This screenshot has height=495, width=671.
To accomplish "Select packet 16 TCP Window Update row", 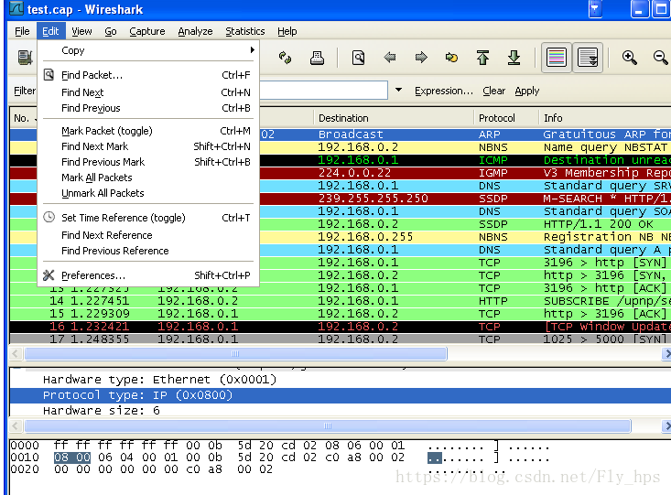I will tap(341, 327).
